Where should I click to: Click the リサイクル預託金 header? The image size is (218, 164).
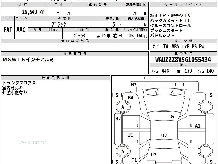pyautogui.click(x=136, y=30)
